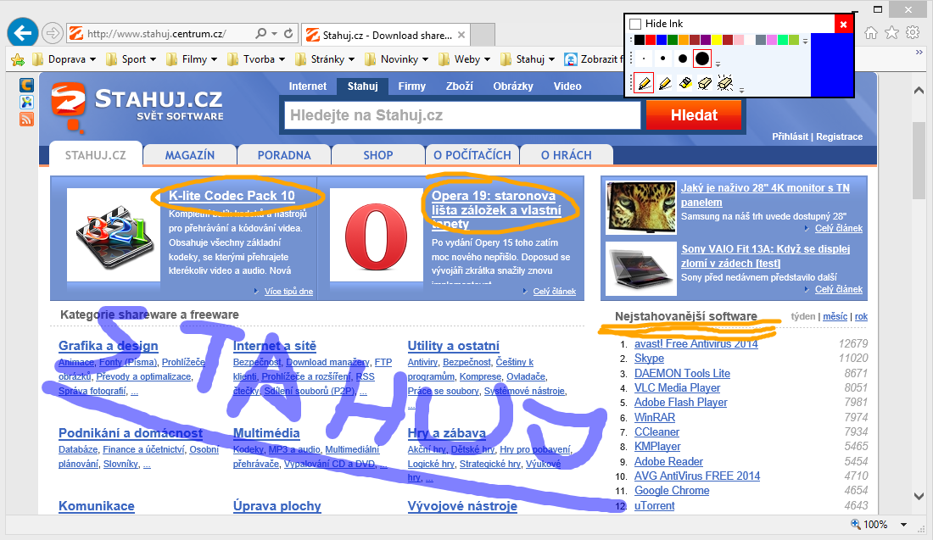Open the leopard 4K monitor article thumbnail
The image size is (933, 540).
coord(641,209)
